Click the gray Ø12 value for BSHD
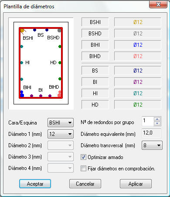The height and width of the screenshot is (197, 170). point(138,34)
